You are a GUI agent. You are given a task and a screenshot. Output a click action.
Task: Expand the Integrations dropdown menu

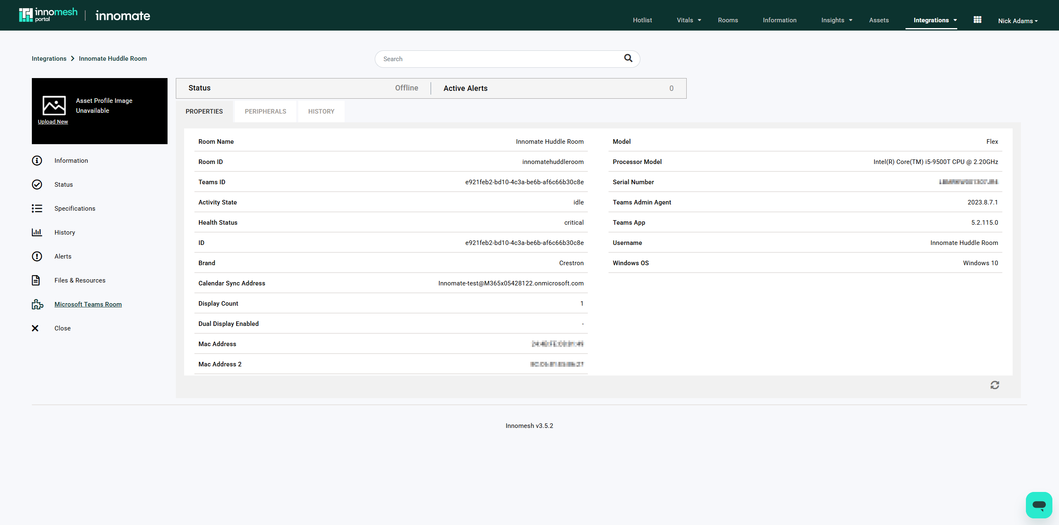coord(935,20)
